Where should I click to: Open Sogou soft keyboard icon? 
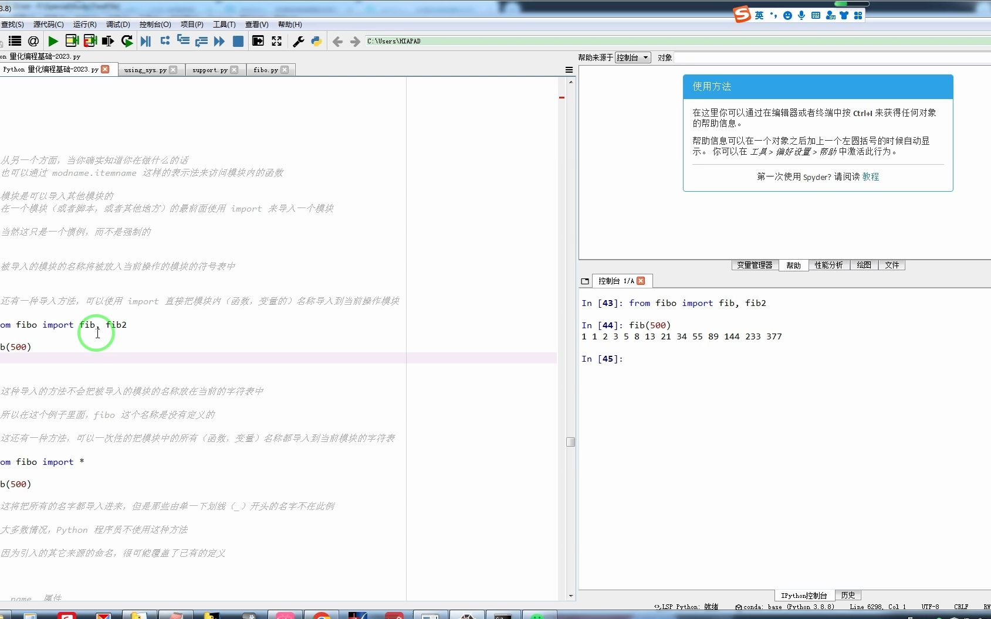pos(816,15)
